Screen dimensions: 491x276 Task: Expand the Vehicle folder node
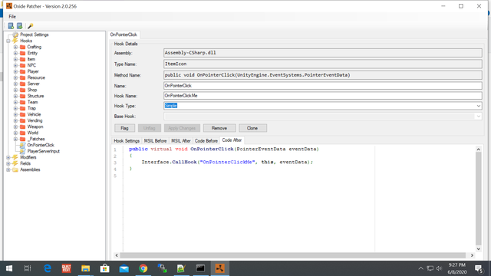(x=15, y=114)
